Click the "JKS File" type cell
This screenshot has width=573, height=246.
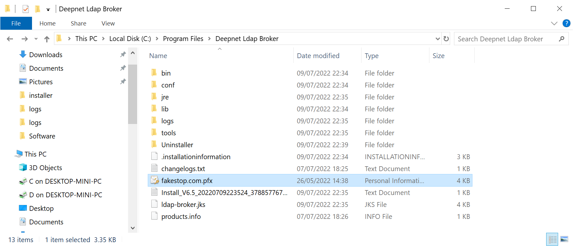(376, 204)
